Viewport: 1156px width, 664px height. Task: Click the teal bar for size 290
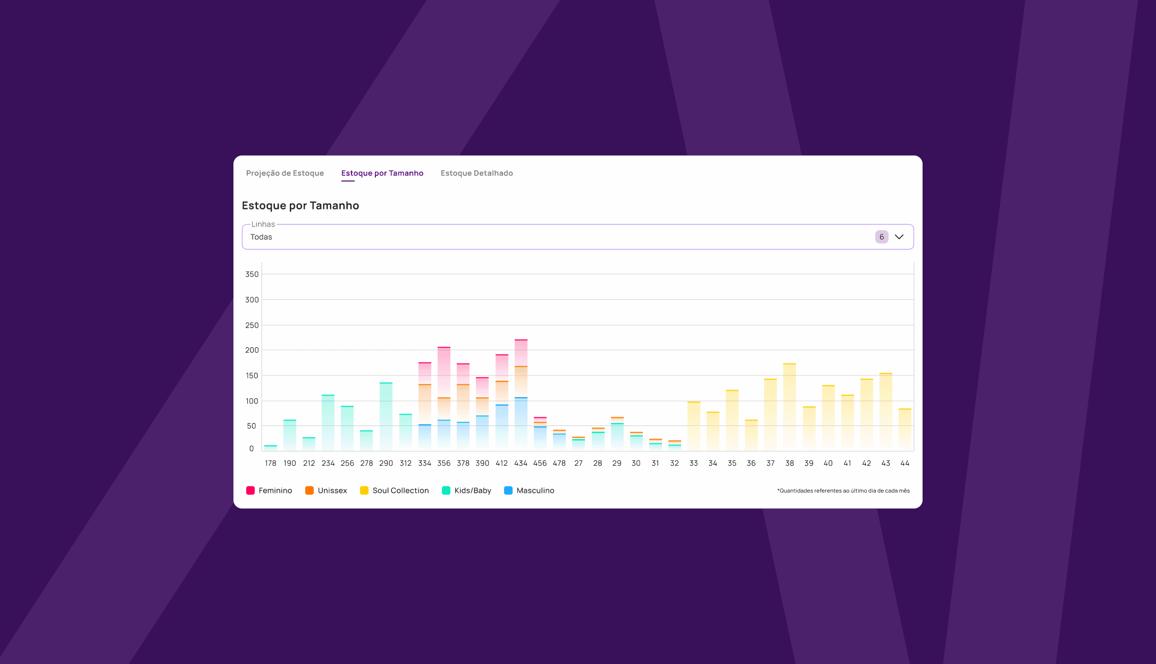pyautogui.click(x=386, y=417)
